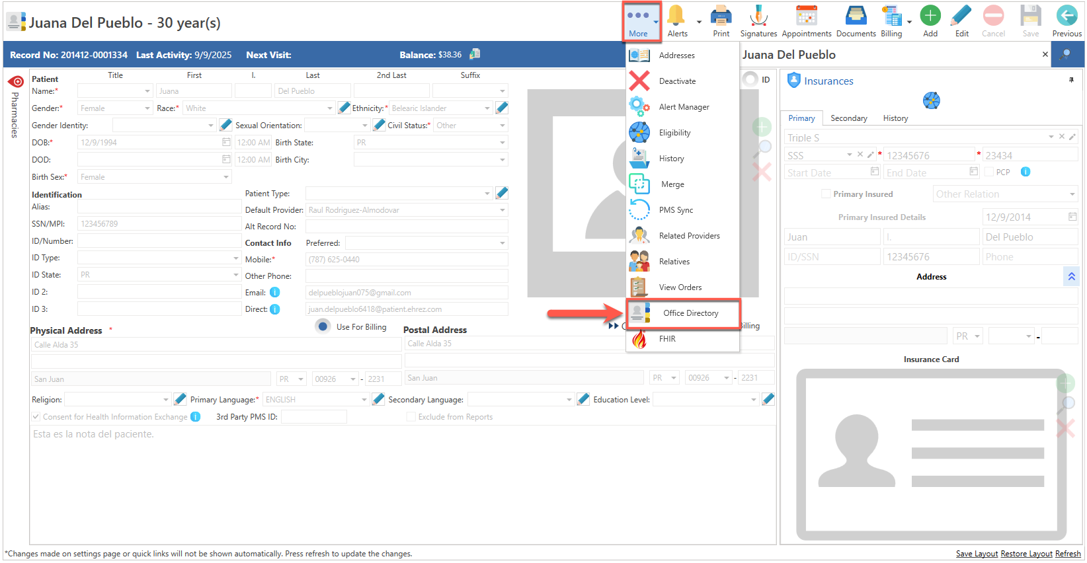
Task: Click the Email info icon
Action: [274, 292]
